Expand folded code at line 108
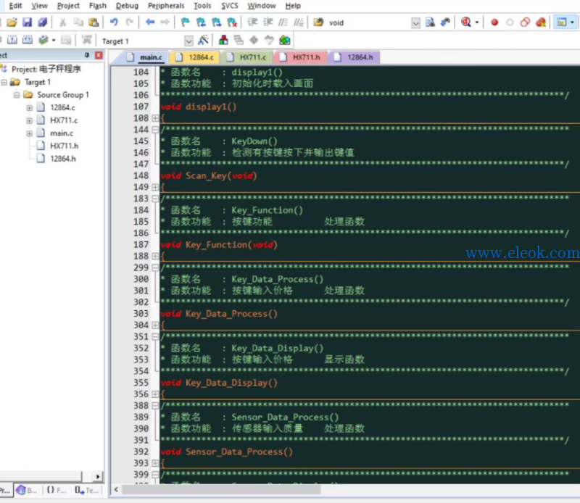This screenshot has width=580, height=503. 155,118
